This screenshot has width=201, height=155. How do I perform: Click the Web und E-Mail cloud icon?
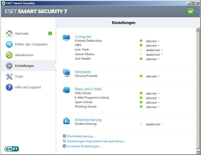[x=66, y=90]
